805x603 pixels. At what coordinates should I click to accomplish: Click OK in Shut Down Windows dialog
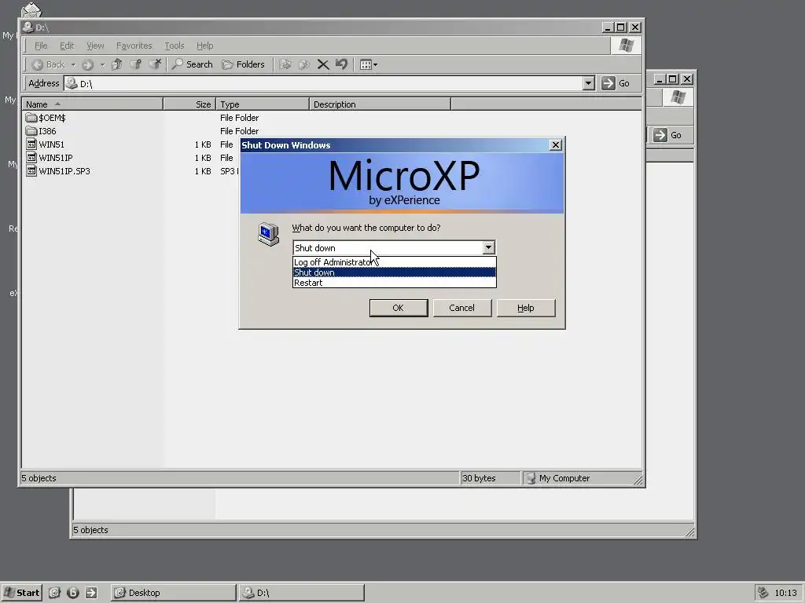pyautogui.click(x=399, y=308)
